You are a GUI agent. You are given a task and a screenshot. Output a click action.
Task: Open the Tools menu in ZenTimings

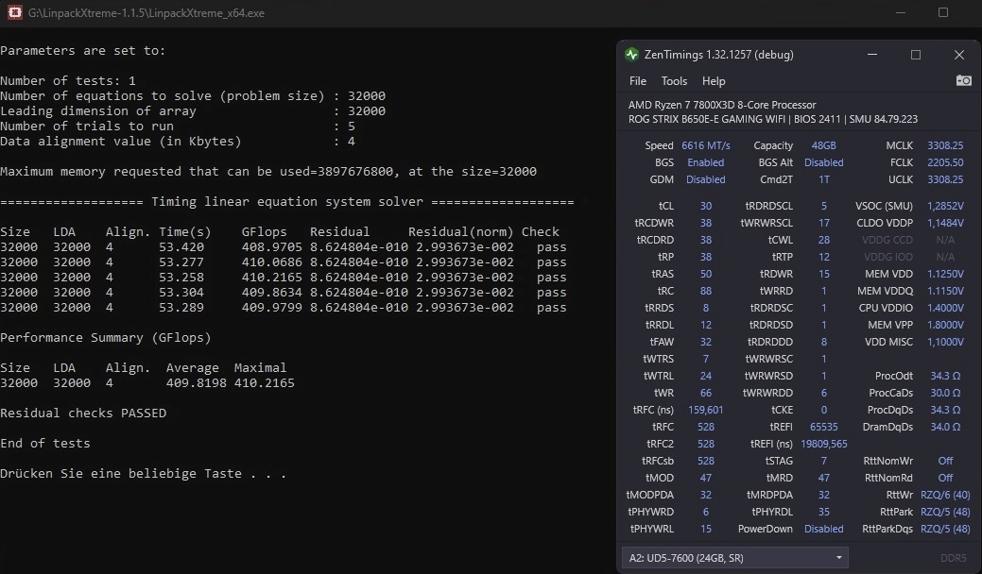pyautogui.click(x=674, y=81)
